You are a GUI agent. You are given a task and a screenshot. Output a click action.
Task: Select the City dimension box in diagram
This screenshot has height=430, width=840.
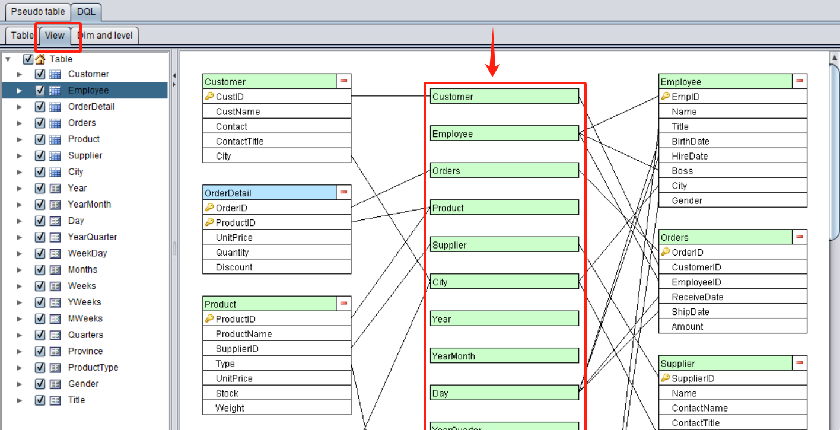point(504,282)
